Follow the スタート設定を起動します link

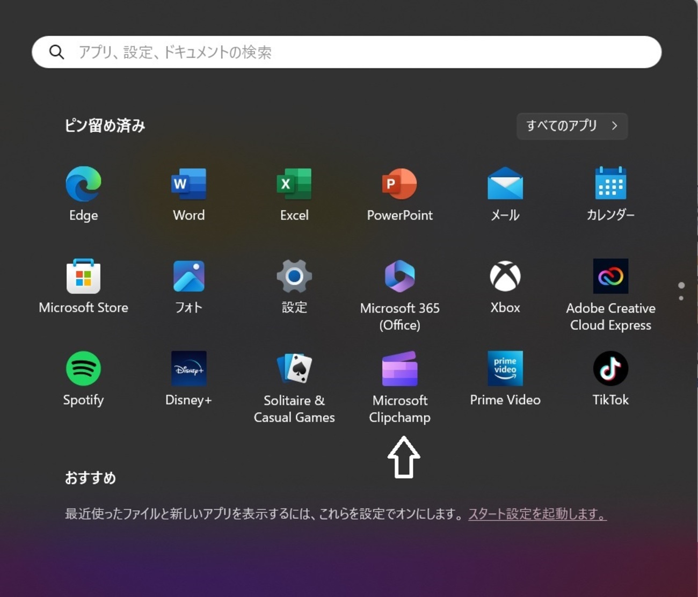(537, 514)
